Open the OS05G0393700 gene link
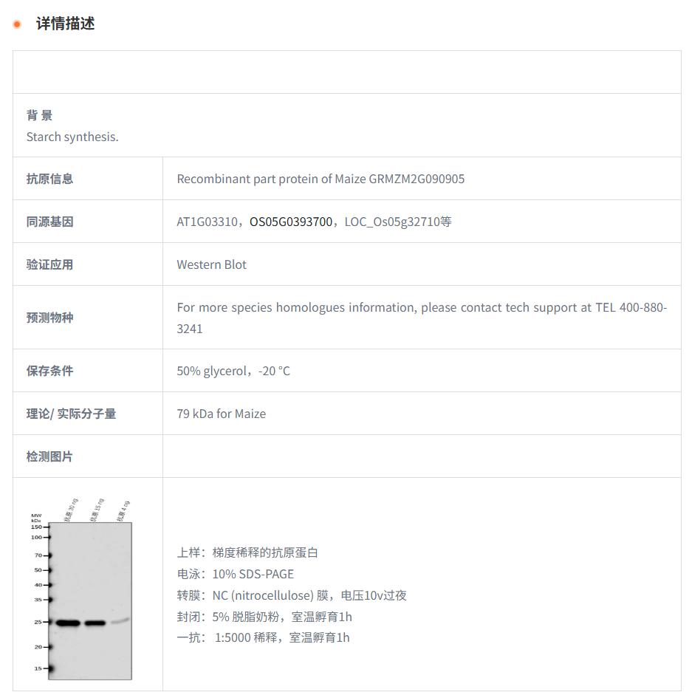 [291, 222]
